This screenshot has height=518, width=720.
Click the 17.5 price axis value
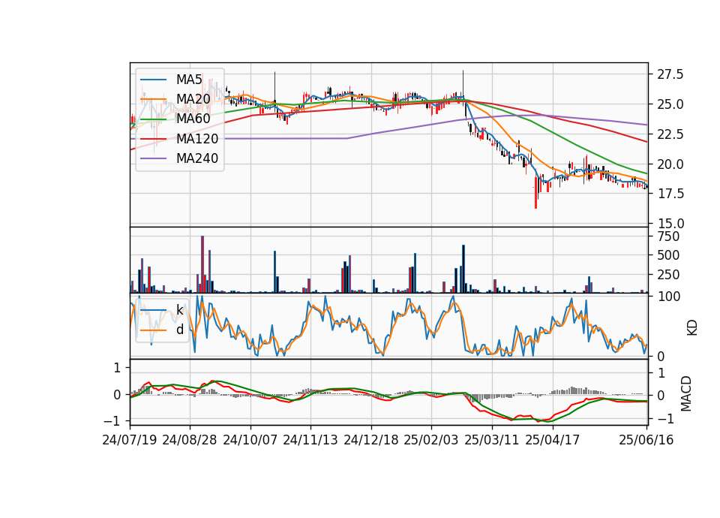tap(670, 194)
